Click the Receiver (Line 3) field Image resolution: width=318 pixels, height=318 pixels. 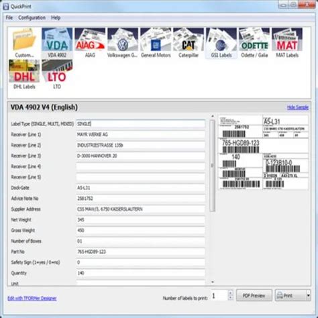[x=141, y=156]
